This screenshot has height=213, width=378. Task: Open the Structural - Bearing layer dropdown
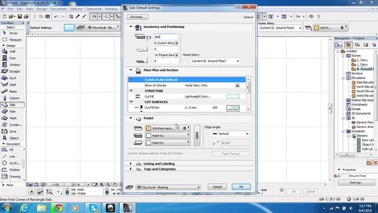168,187
